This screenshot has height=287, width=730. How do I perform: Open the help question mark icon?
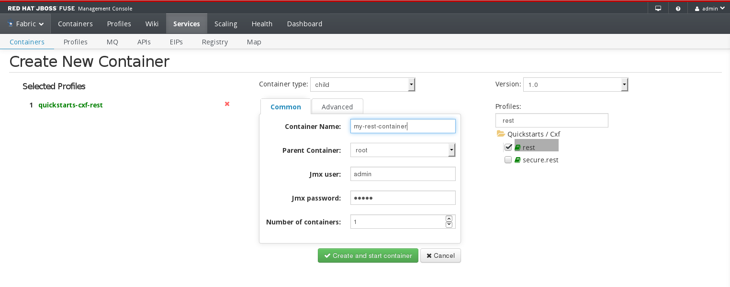(x=678, y=9)
